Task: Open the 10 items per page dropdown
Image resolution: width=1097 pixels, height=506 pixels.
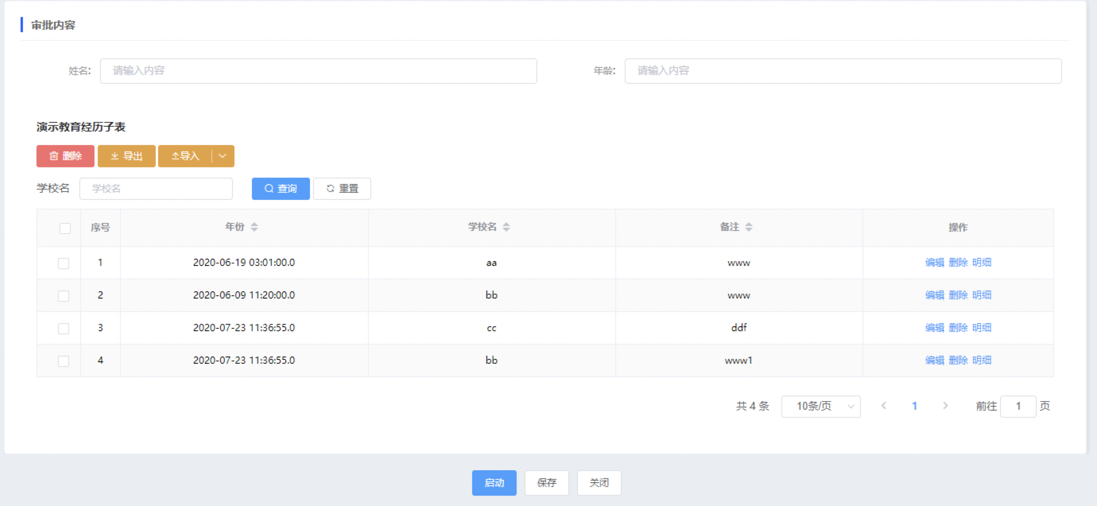Action: pos(820,406)
